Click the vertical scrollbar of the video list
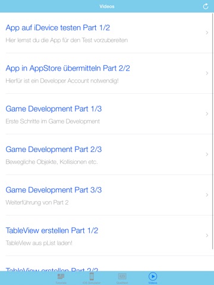Screen dimensions: 214x285 (x=213, y=131)
